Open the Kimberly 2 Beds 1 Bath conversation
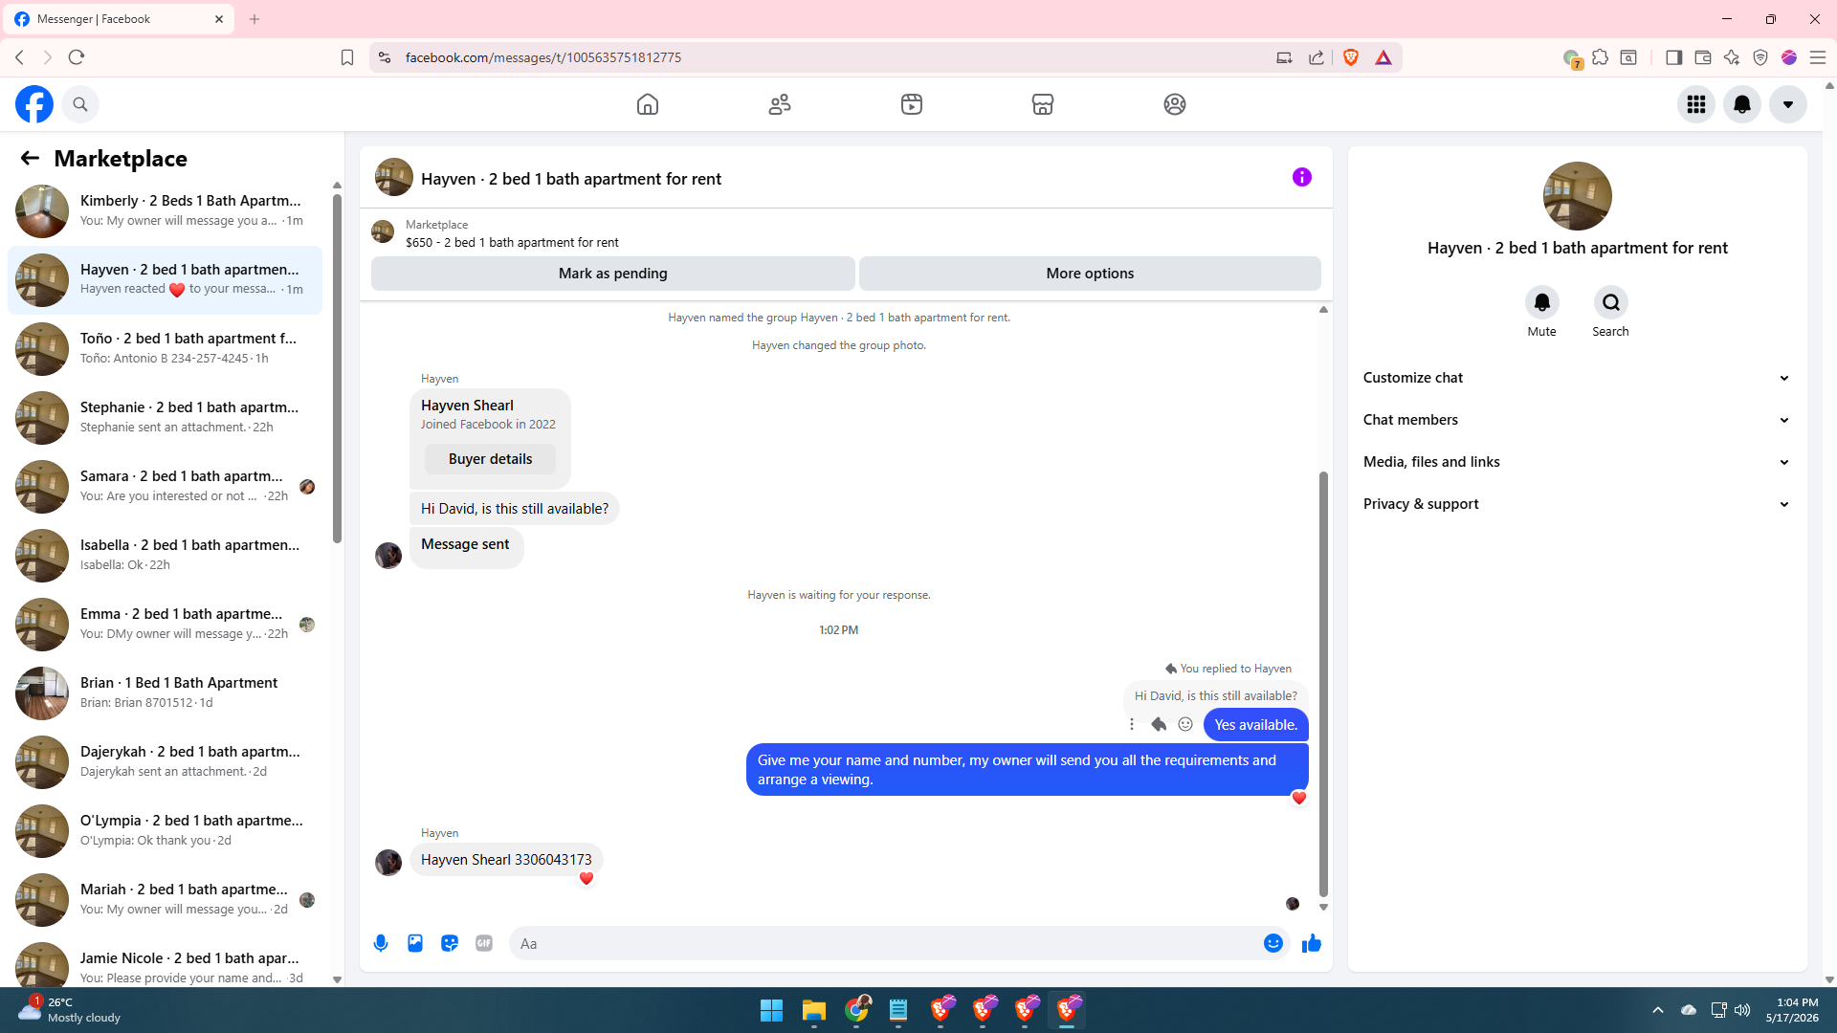Image resolution: width=1837 pixels, height=1033 pixels. coord(165,211)
